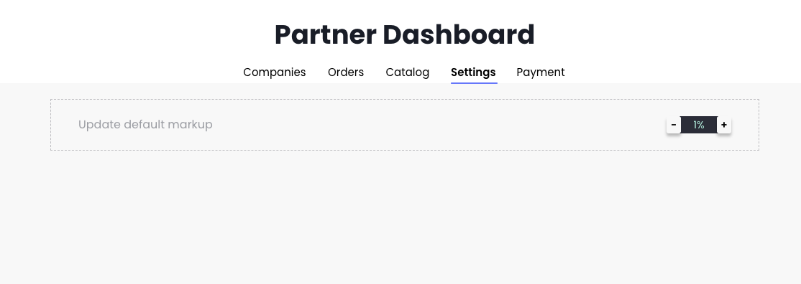Click the 1% markup value field
The width and height of the screenshot is (801, 284).
click(699, 124)
